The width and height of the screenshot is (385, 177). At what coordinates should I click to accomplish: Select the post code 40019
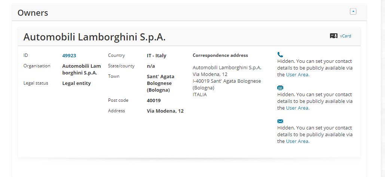coord(154,101)
